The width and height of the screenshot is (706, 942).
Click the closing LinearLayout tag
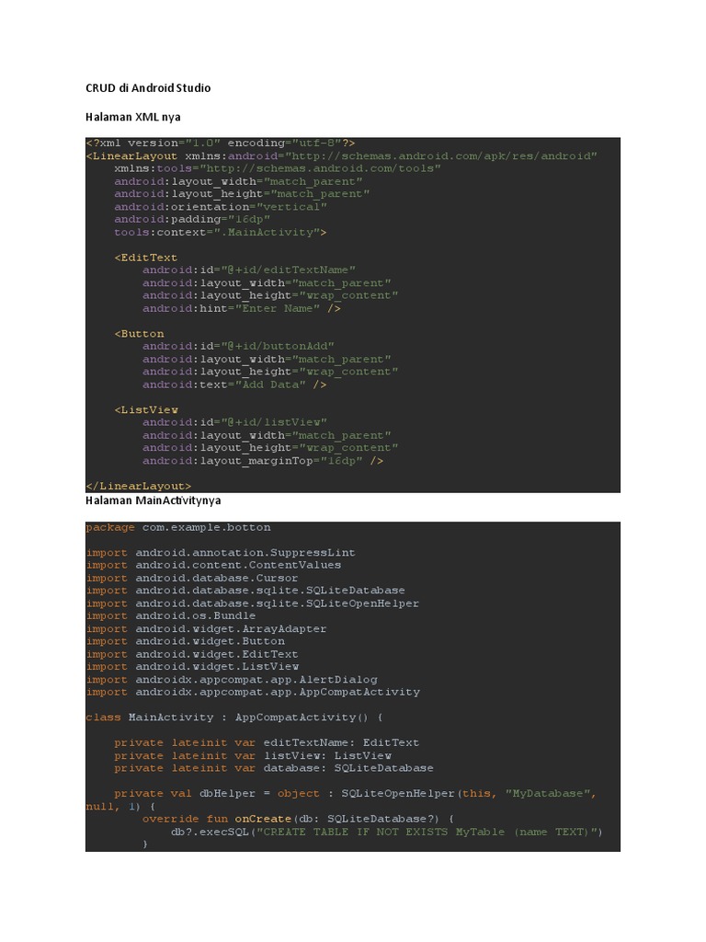tap(139, 486)
